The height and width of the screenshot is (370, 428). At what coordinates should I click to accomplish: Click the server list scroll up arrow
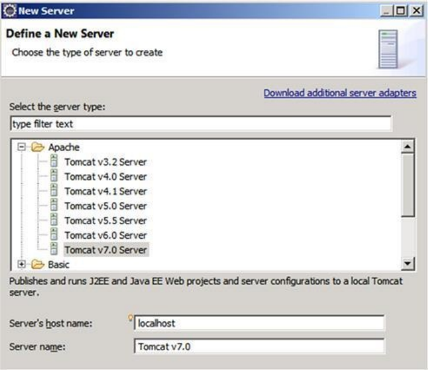[408, 147]
